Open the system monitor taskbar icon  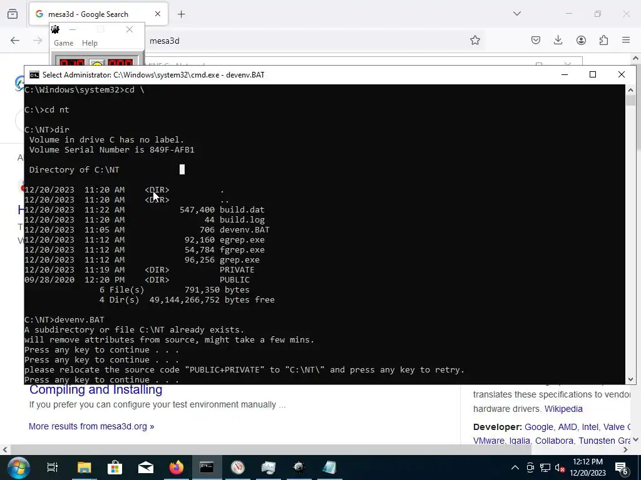click(x=268, y=467)
